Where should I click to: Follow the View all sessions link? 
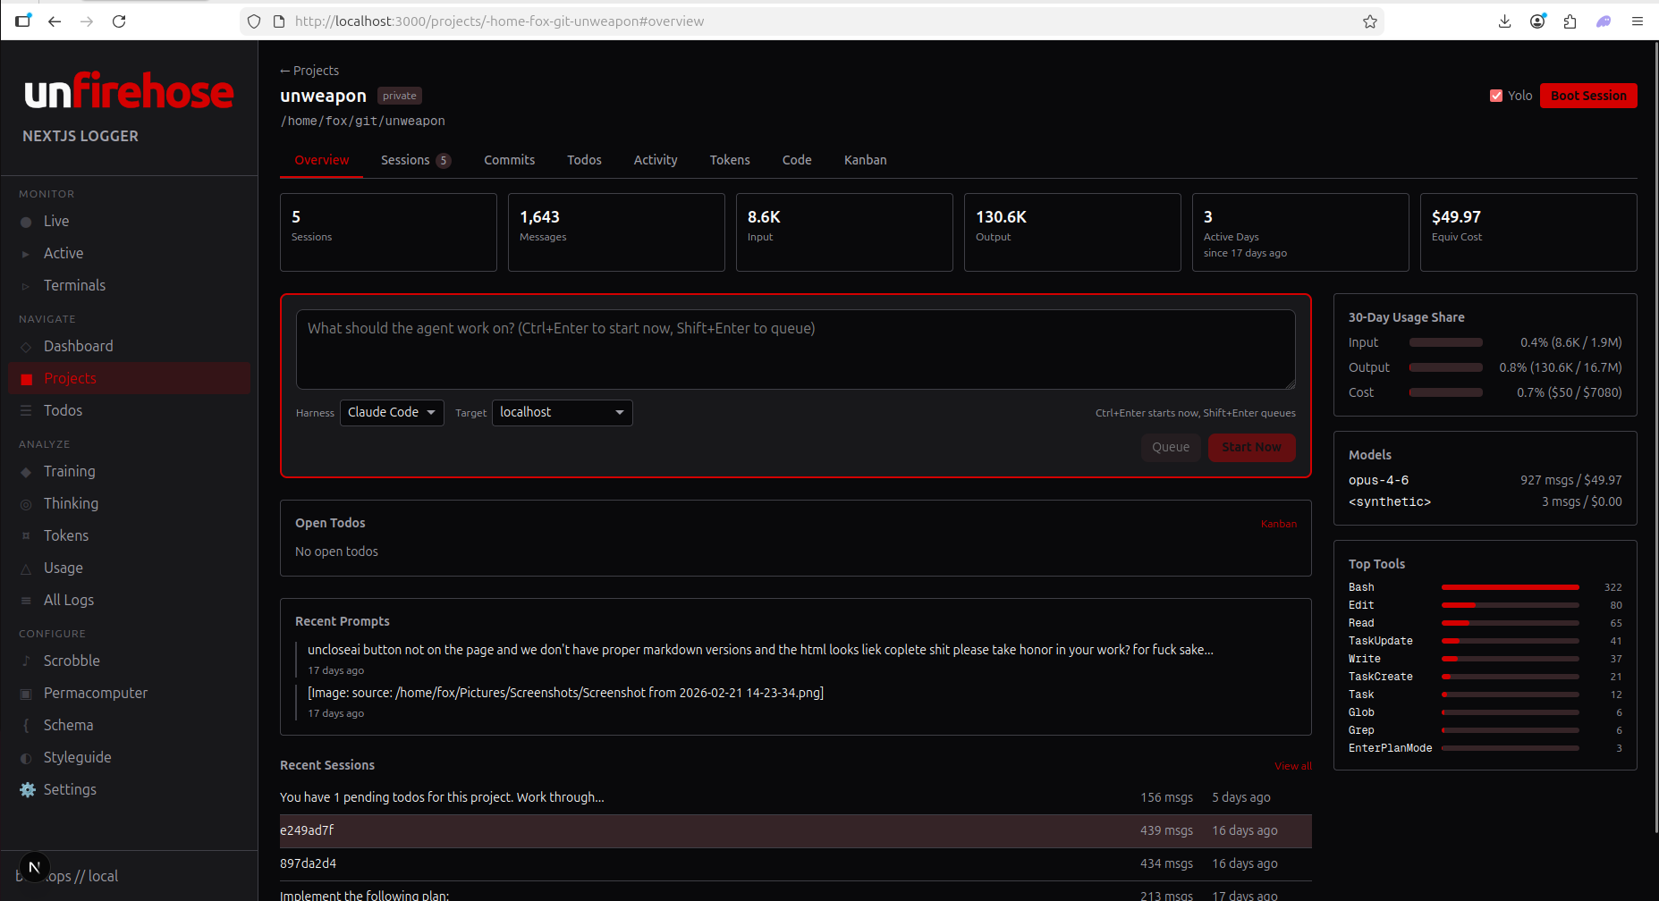point(1292,766)
